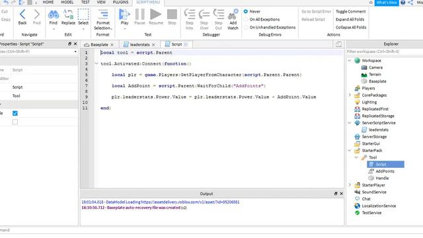Open the MODEL ribbon tab
The height and width of the screenshot is (238, 423).
(x=67, y=2)
